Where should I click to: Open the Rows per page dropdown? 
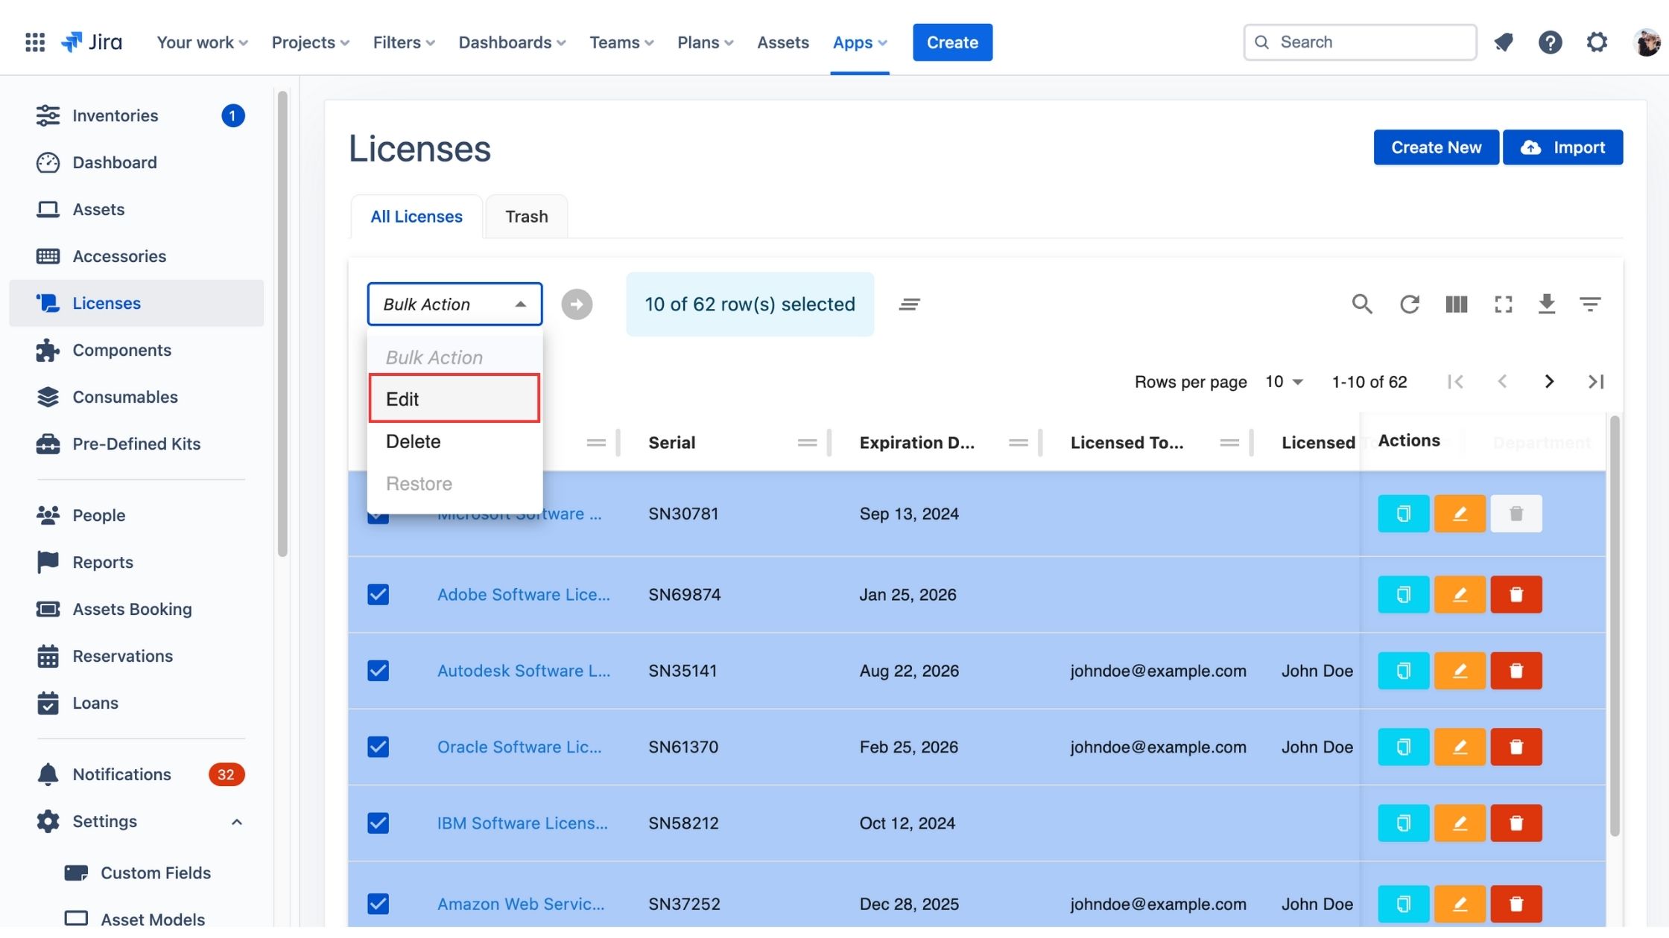pyautogui.click(x=1284, y=382)
